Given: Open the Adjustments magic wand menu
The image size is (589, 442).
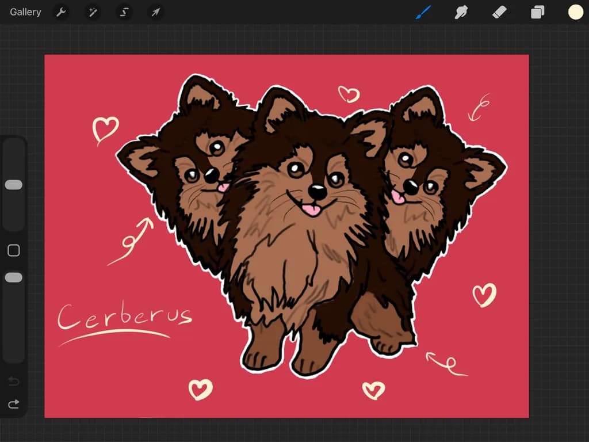Looking at the screenshot, I should 93,12.
